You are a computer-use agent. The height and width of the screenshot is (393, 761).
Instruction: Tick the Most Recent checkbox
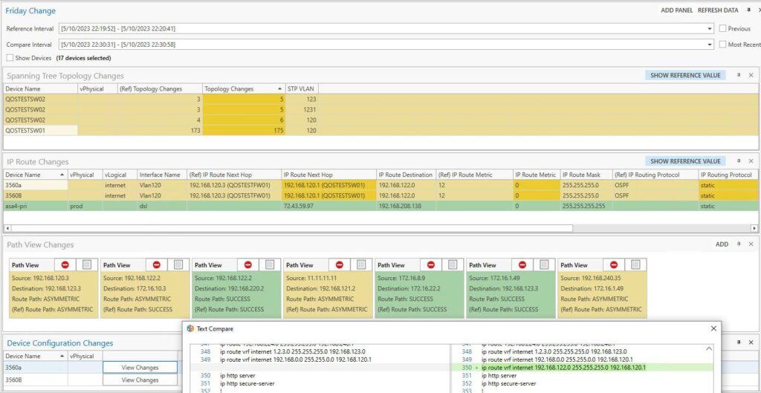pyautogui.click(x=723, y=45)
